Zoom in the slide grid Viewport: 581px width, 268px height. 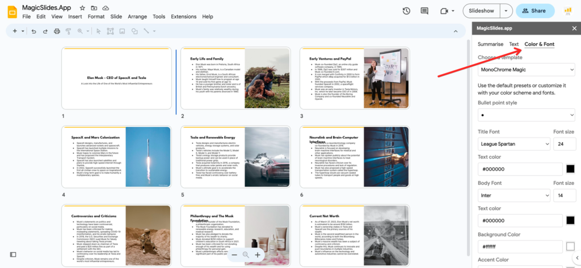(258, 254)
